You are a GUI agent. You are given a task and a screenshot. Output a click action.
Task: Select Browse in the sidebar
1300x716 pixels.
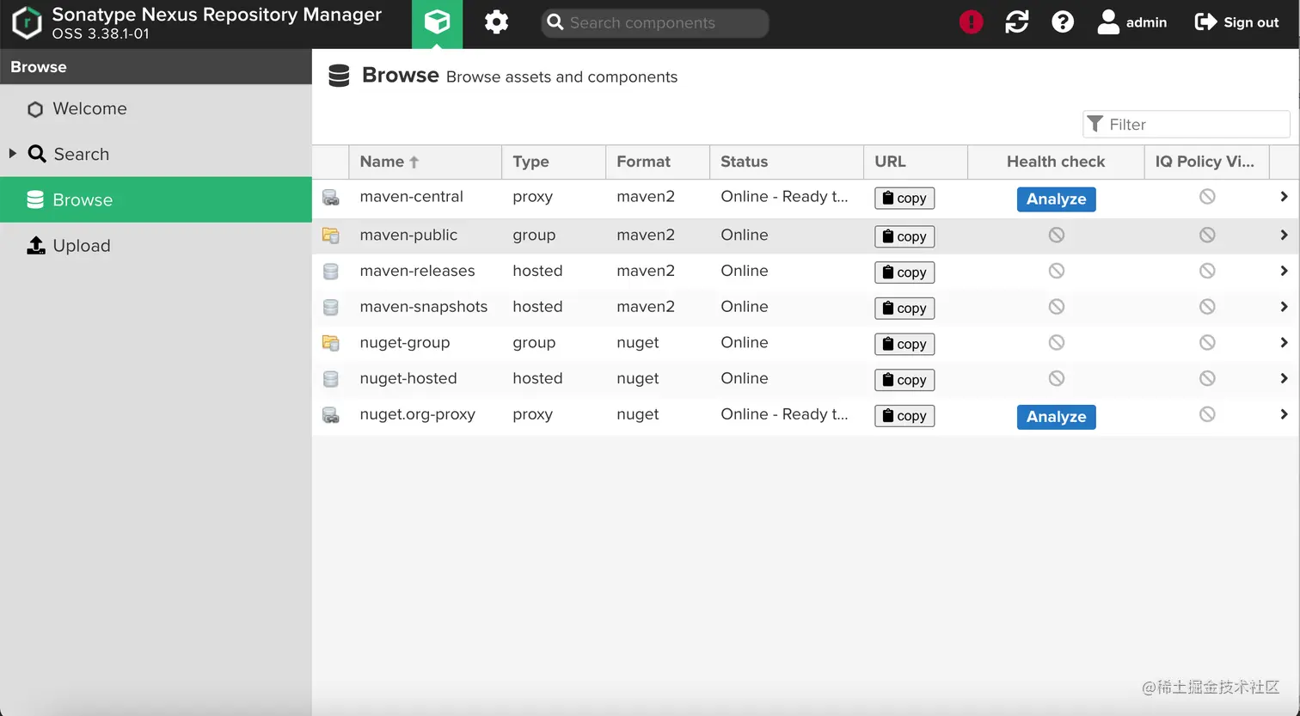pyautogui.click(x=156, y=199)
